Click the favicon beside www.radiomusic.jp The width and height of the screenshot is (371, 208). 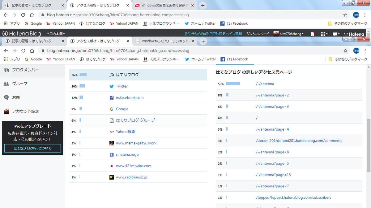112,177
